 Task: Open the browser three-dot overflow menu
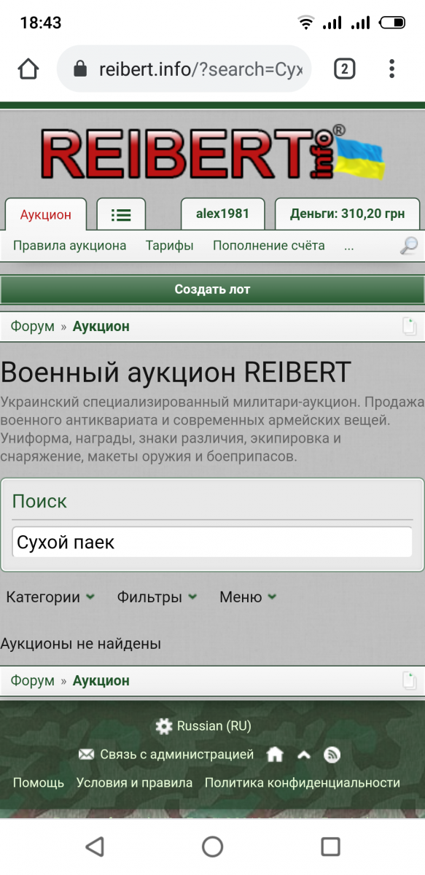point(391,69)
